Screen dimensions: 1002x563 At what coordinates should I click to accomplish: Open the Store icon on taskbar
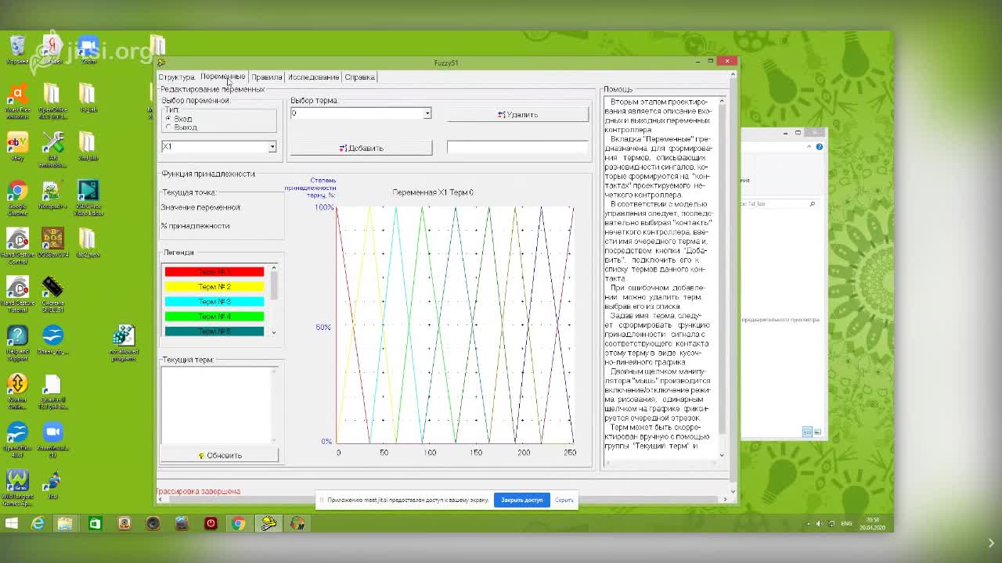(x=95, y=523)
